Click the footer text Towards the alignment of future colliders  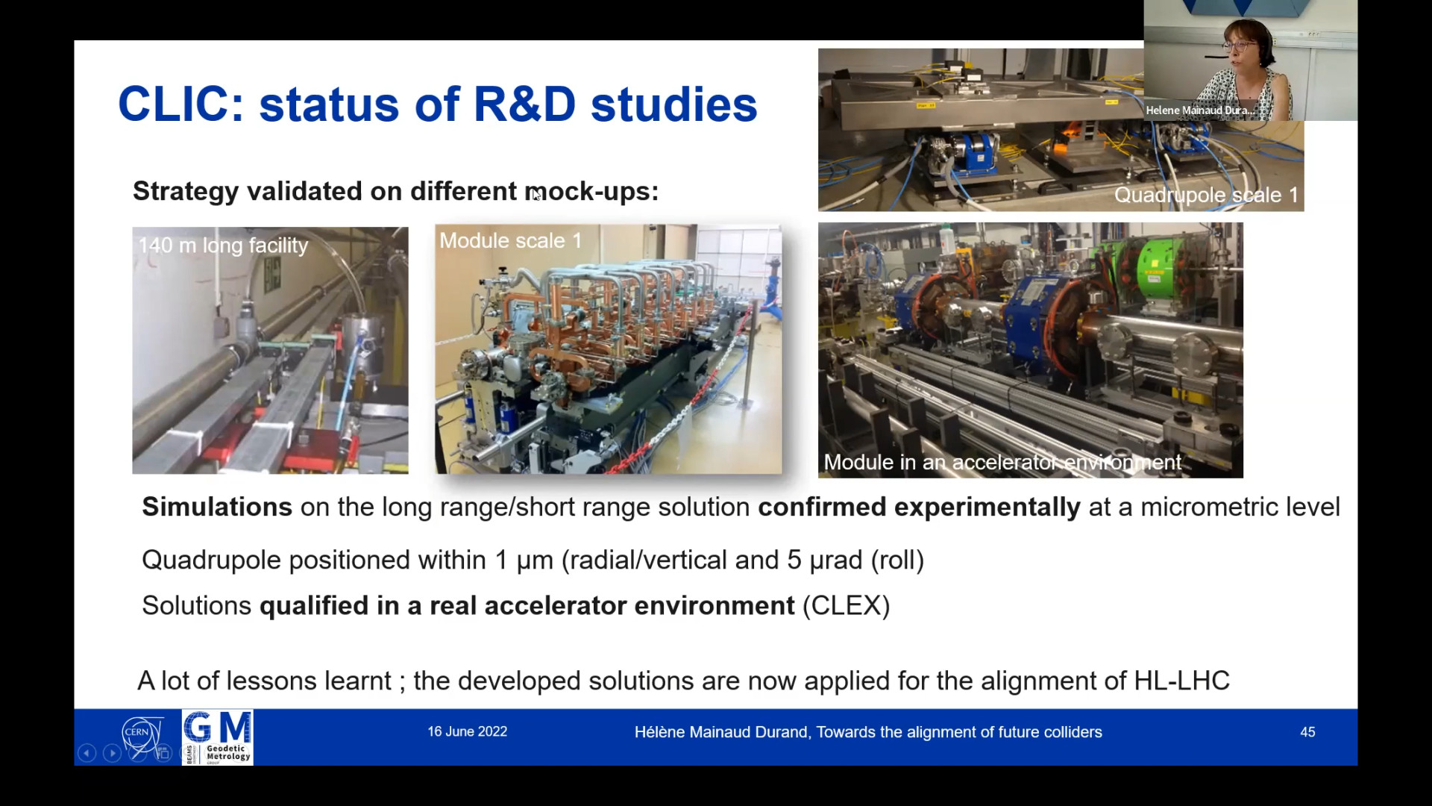point(958,732)
